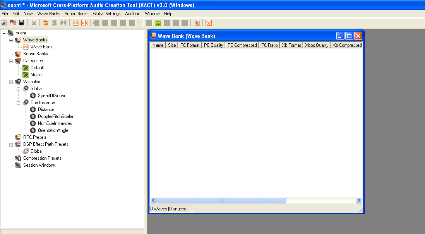Click the DSP Effect Path Global icon
425x234 pixels.
[26, 151]
